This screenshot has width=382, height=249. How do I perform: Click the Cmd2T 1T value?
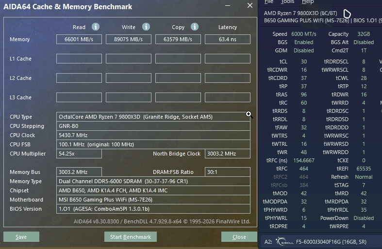pyautogui.click(x=364, y=50)
